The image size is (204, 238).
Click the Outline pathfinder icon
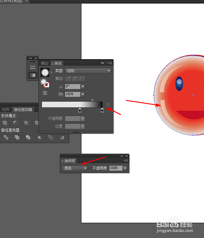click(x=51, y=137)
